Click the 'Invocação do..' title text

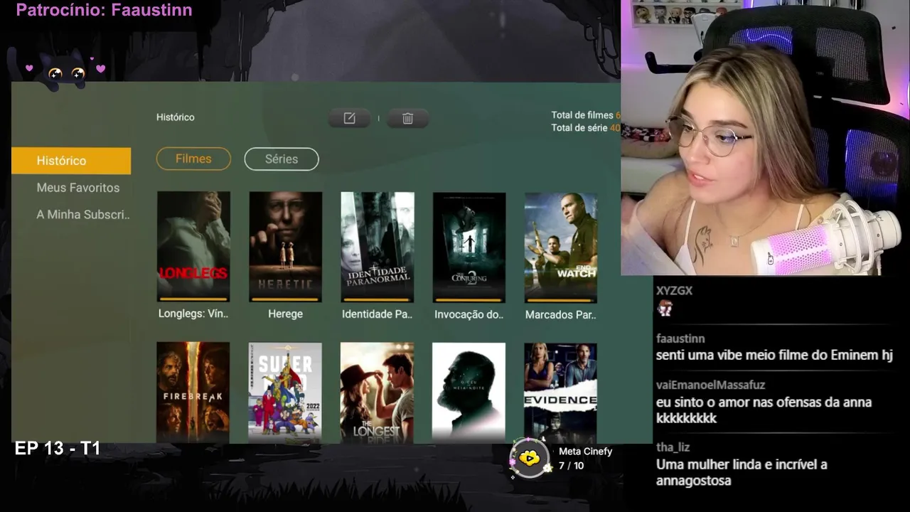click(x=469, y=314)
